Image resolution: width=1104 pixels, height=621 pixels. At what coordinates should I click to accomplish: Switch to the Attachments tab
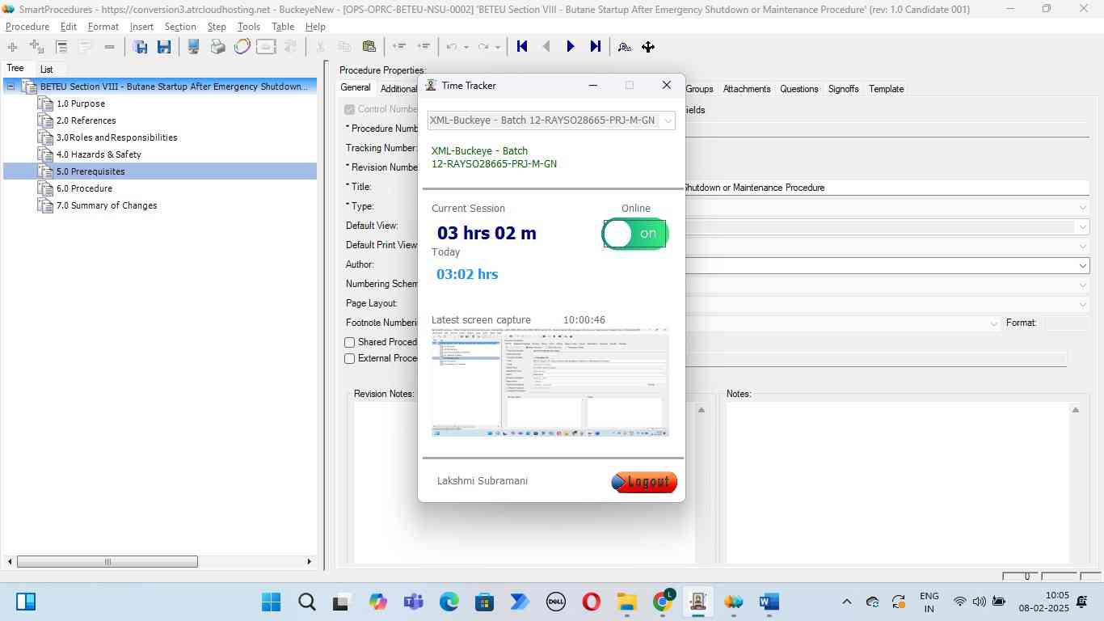pos(747,89)
